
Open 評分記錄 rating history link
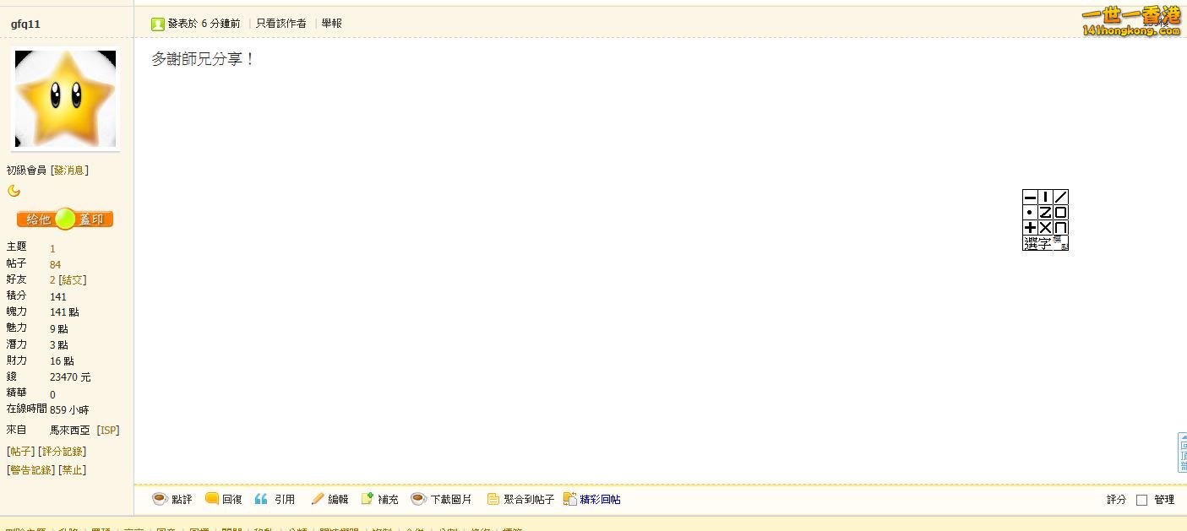click(63, 452)
